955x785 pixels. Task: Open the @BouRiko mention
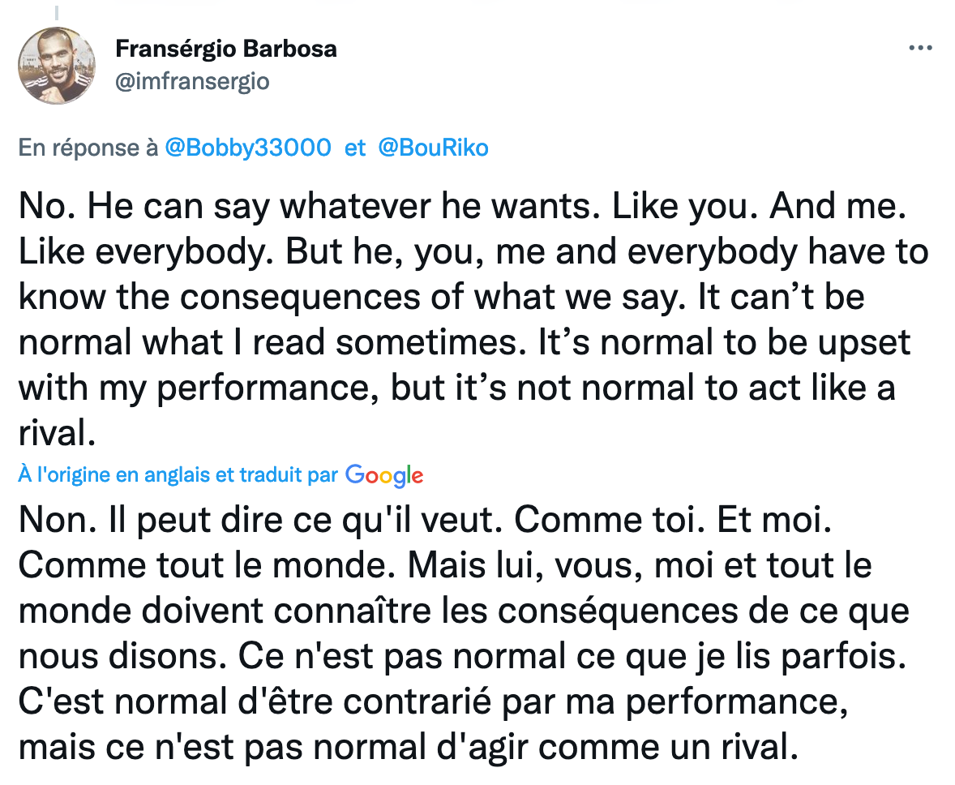[433, 148]
